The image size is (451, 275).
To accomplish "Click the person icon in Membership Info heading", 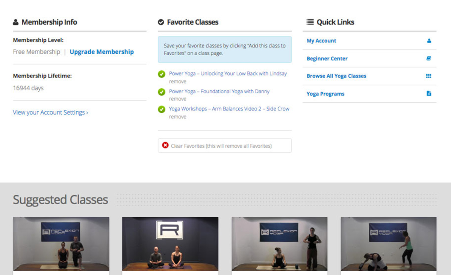I will [15, 22].
